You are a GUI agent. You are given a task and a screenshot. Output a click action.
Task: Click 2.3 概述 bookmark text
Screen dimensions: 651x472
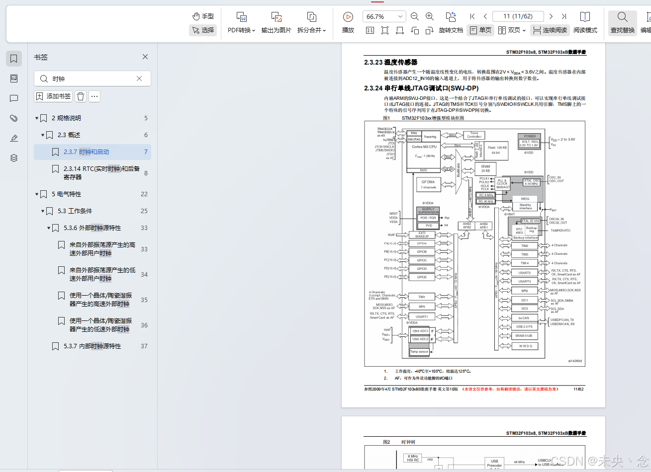[x=69, y=135]
